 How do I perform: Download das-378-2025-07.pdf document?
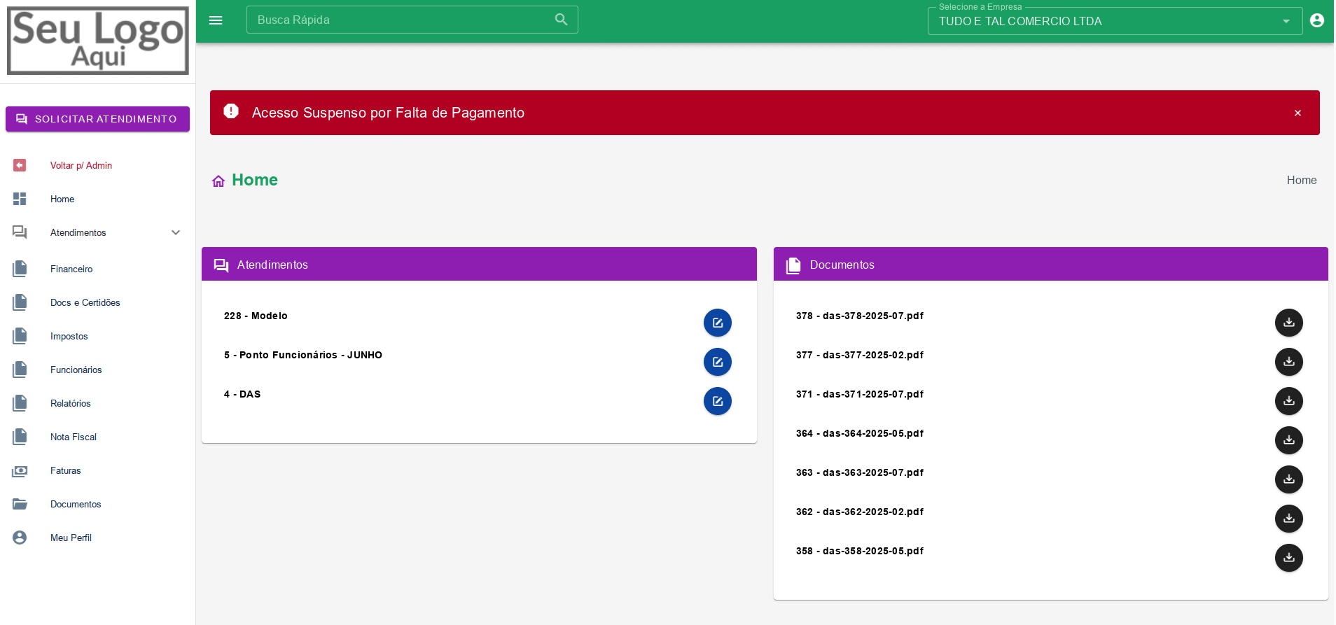tap(1288, 323)
